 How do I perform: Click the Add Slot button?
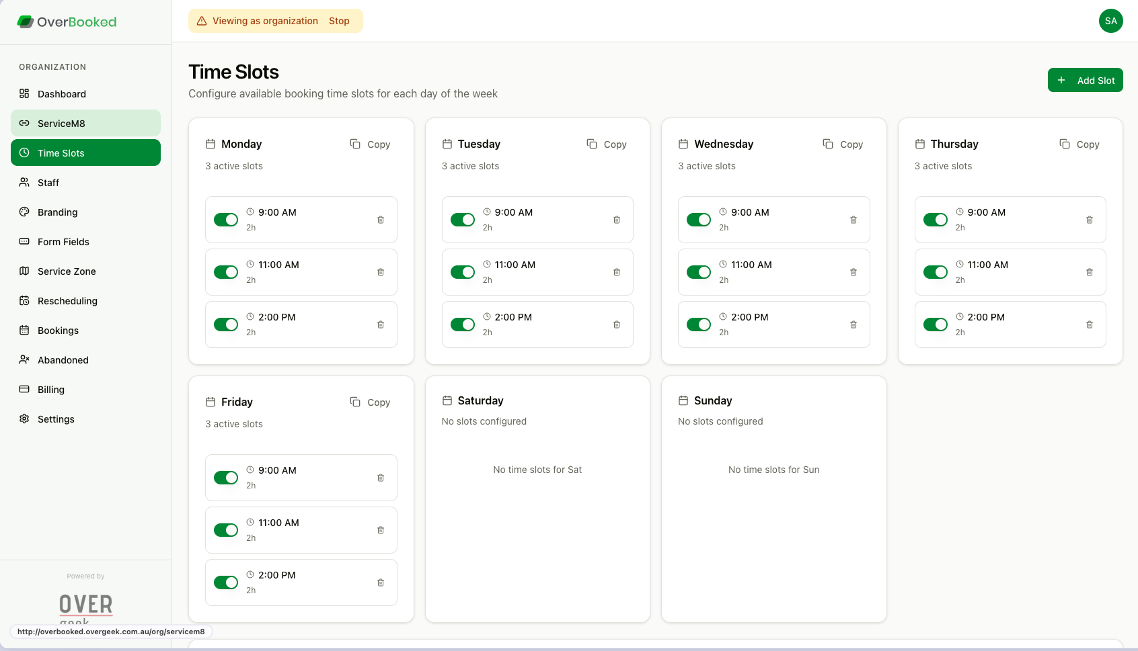click(x=1085, y=80)
